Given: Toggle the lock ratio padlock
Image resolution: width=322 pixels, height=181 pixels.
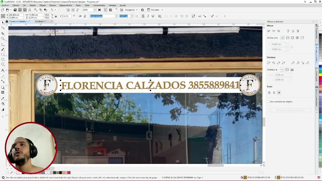Looking at the screenshot, I should [56, 16].
